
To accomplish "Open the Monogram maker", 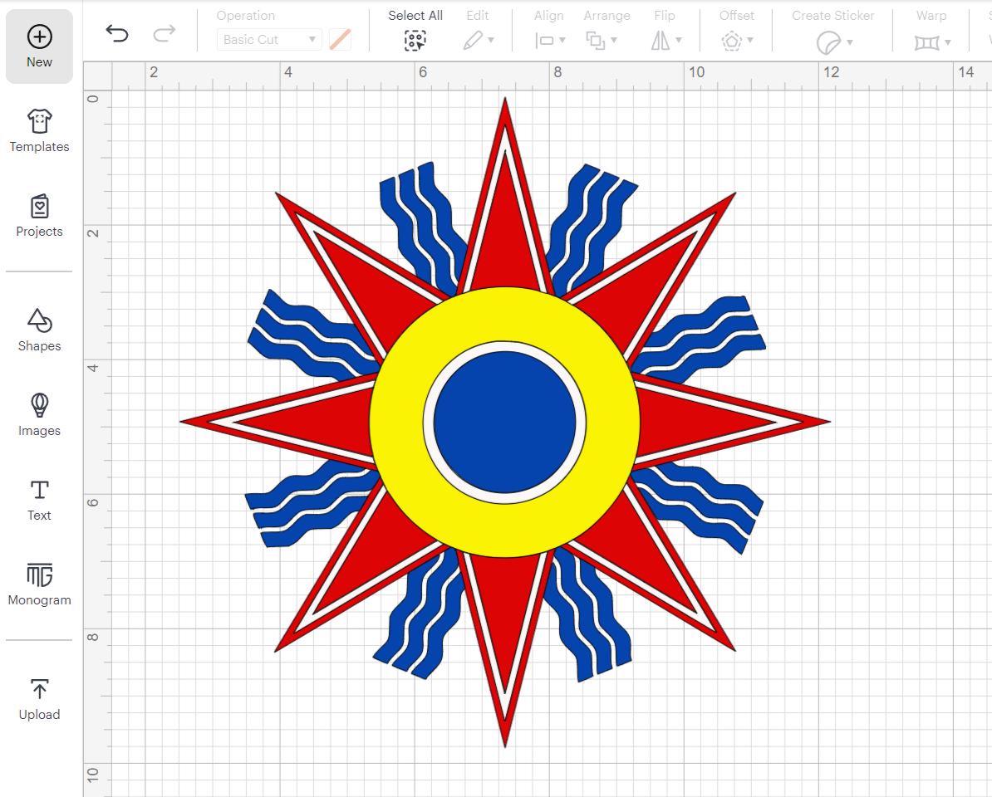I will 39,584.
